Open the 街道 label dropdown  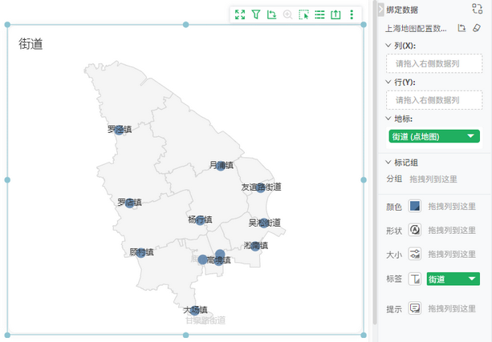tap(472, 280)
